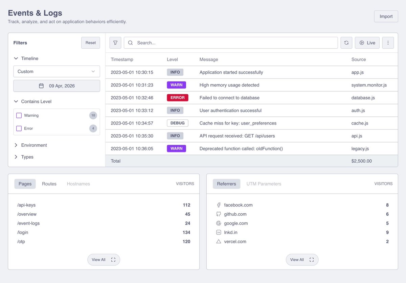
Task: Click the LinkedIn logo icon
Action: pos(219,232)
